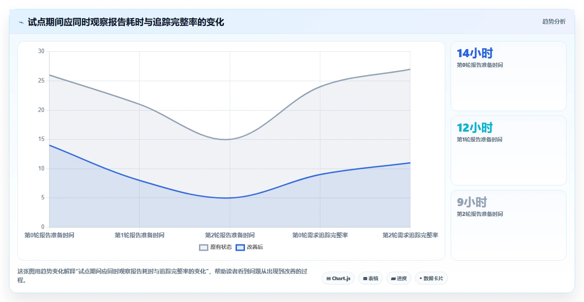Click the 表格 tag chip

(x=371, y=278)
